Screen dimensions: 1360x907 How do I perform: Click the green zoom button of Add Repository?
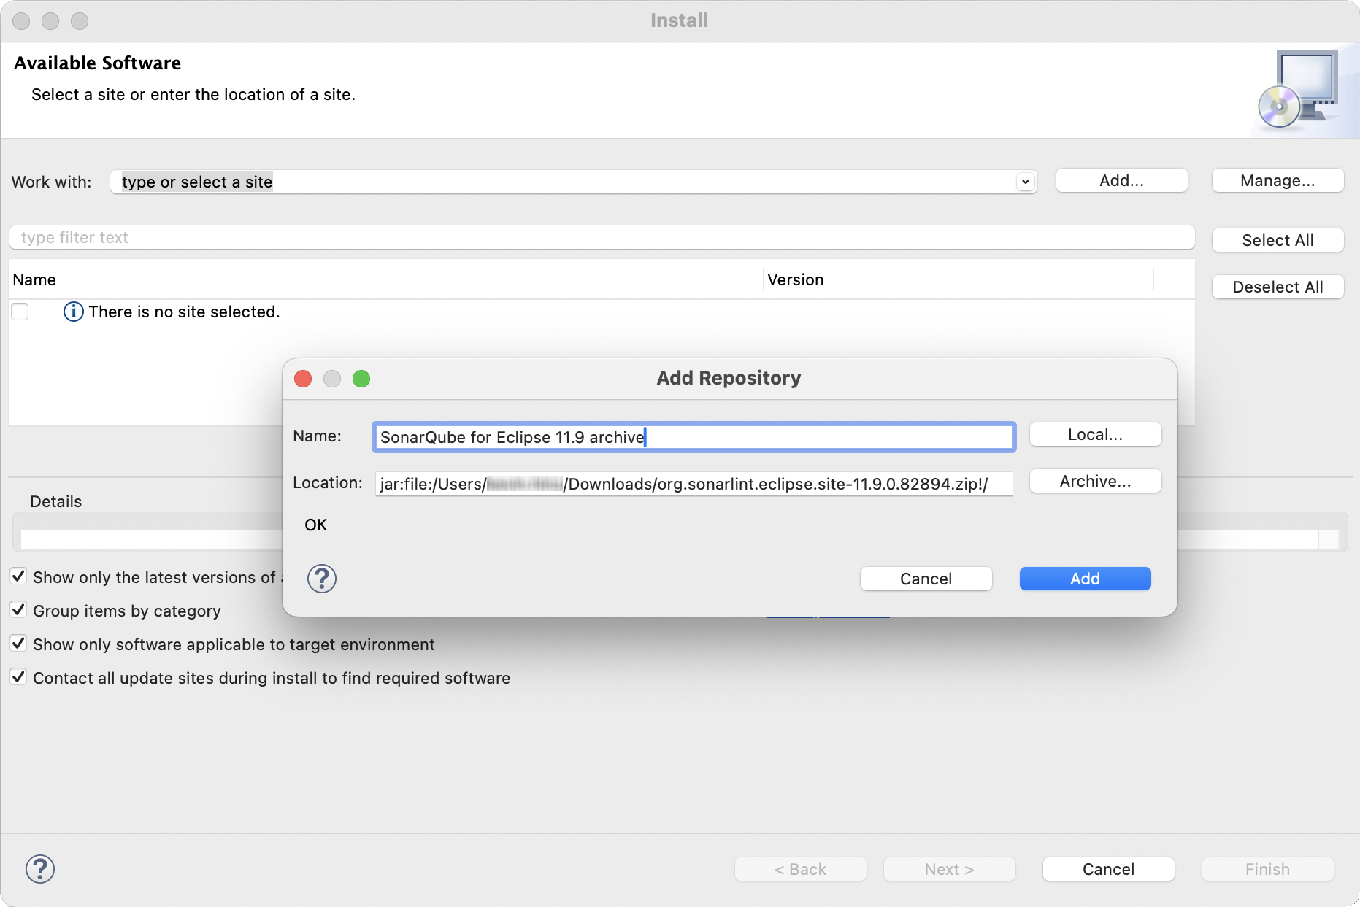coord(361,379)
